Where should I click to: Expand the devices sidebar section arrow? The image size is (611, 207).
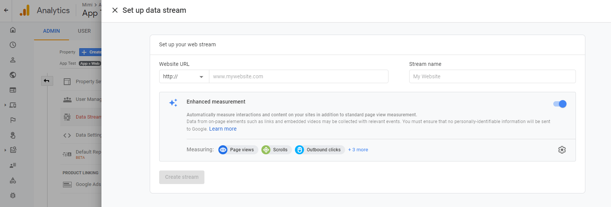[x=5, y=105]
